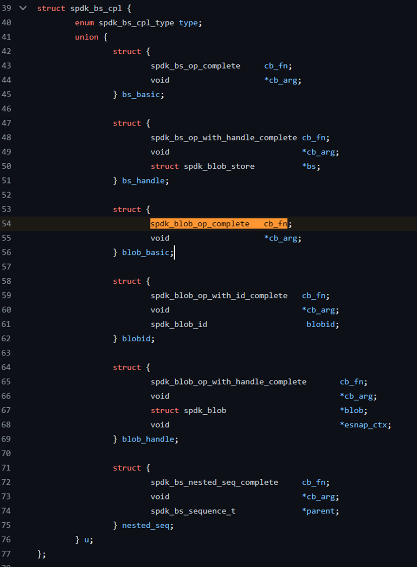Click cb_fn on line 48
This screenshot has height=567, width=417.
tap(314, 138)
